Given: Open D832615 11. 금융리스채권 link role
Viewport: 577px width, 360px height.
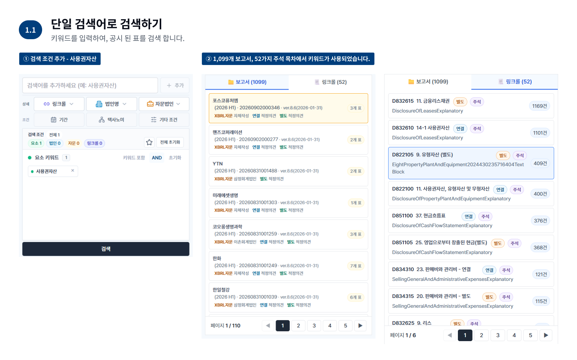Looking at the screenshot, I should pyautogui.click(x=471, y=106).
